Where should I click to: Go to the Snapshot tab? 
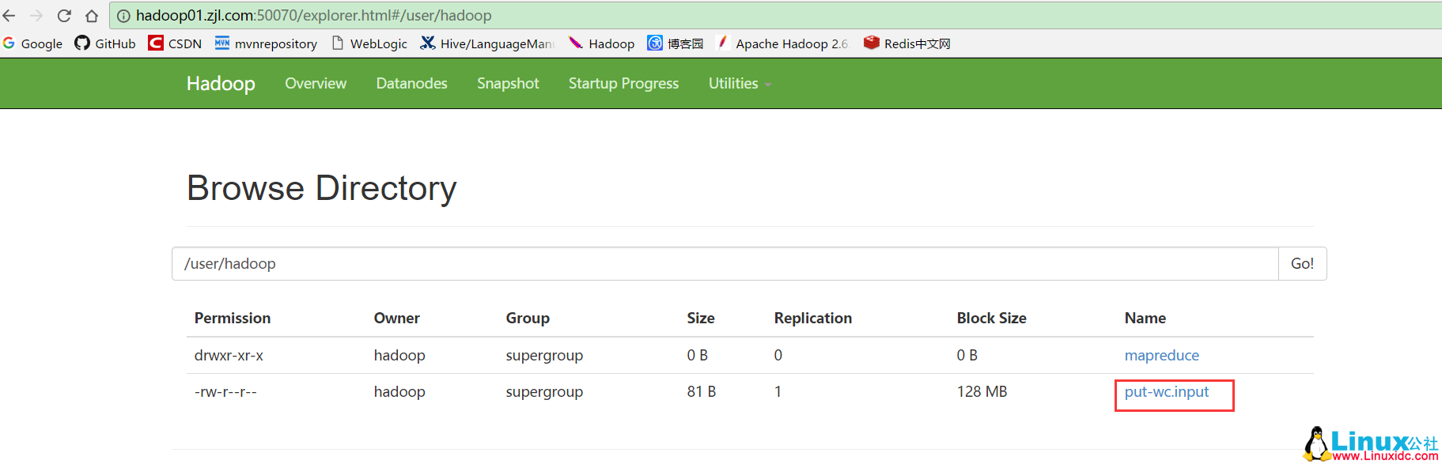pyautogui.click(x=508, y=83)
